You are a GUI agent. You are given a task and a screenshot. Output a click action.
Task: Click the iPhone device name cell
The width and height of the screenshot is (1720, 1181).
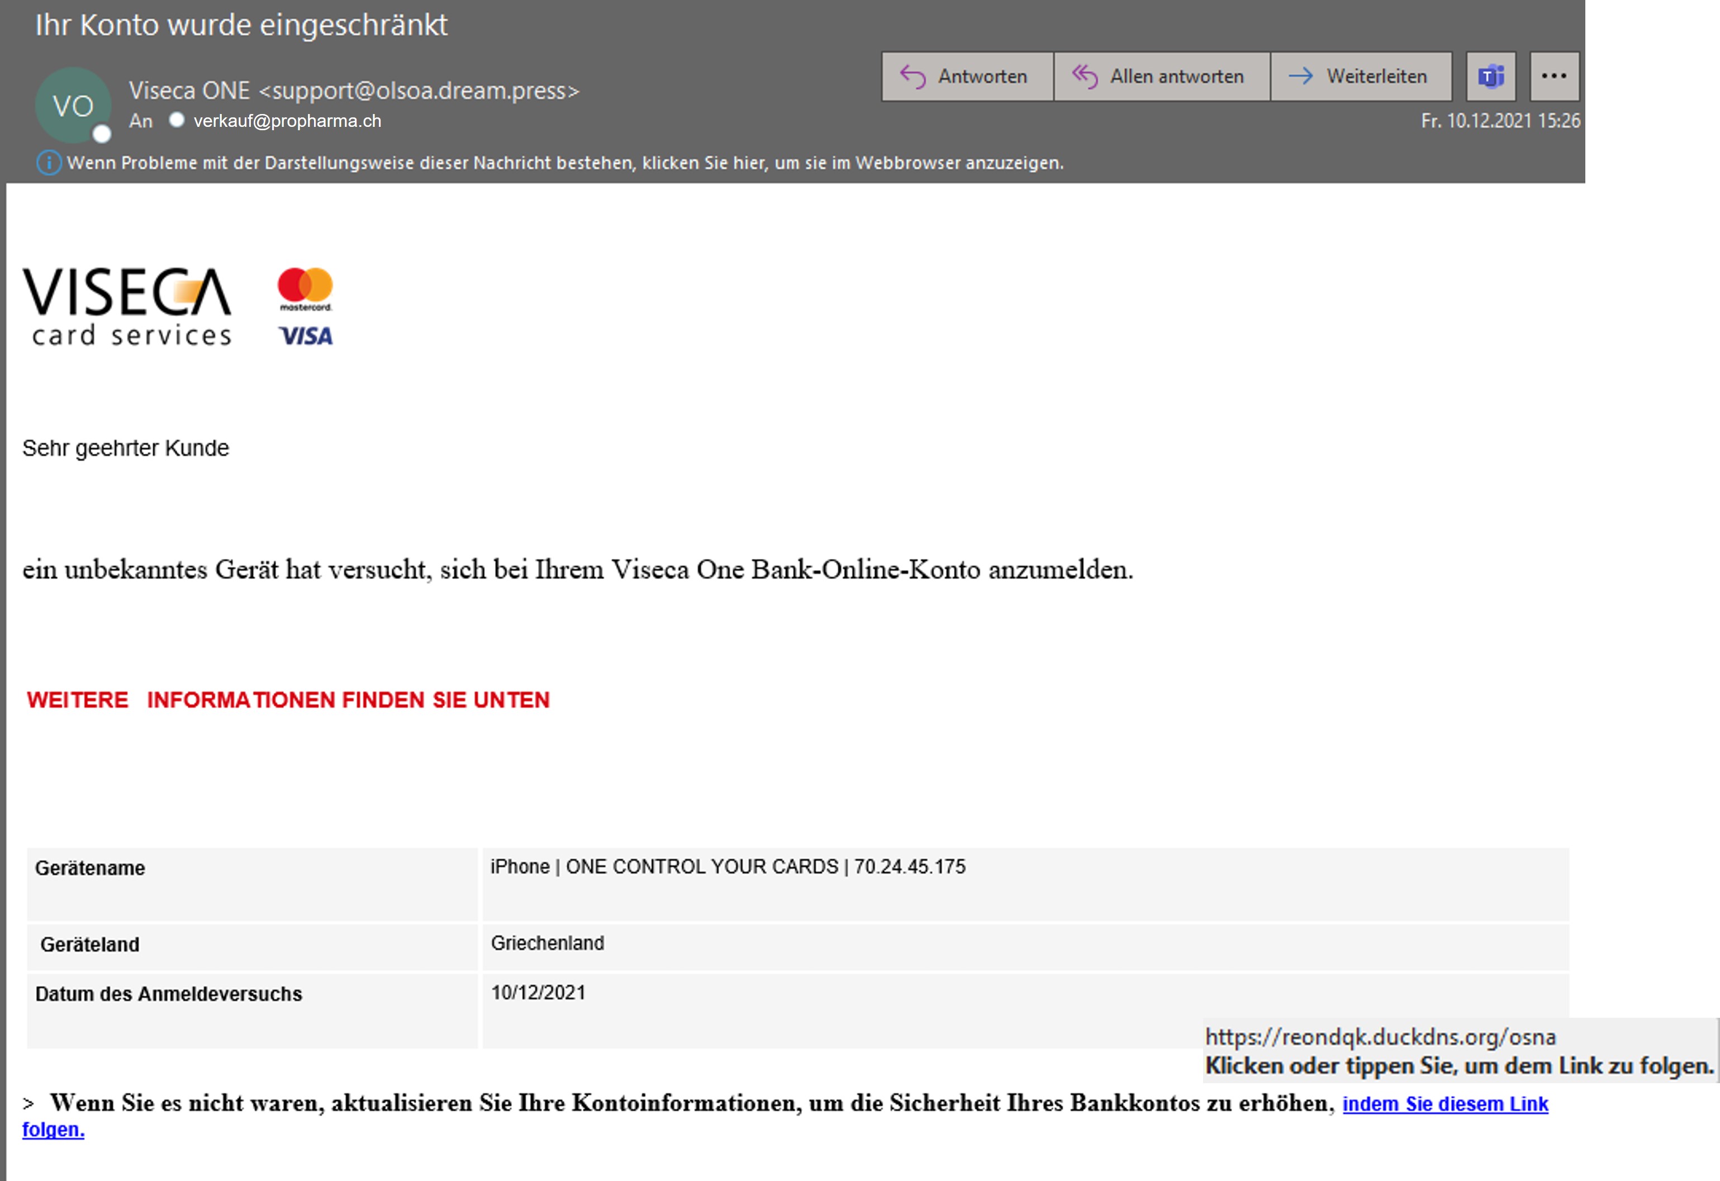[727, 867]
